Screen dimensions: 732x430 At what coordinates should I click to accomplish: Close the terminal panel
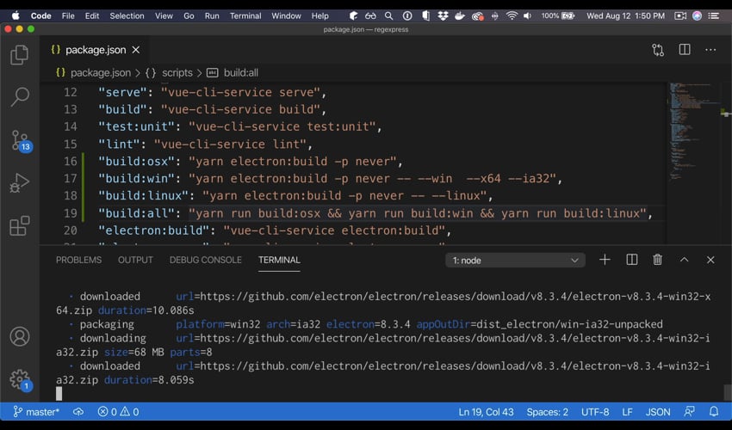(710, 260)
